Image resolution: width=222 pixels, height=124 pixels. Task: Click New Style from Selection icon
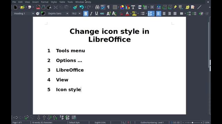(x=43, y=13)
